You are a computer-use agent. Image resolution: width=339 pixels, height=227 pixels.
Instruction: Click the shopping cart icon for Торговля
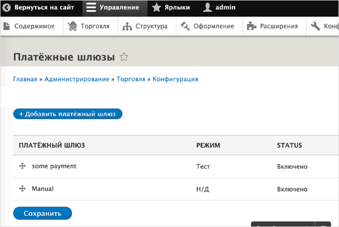click(x=73, y=26)
